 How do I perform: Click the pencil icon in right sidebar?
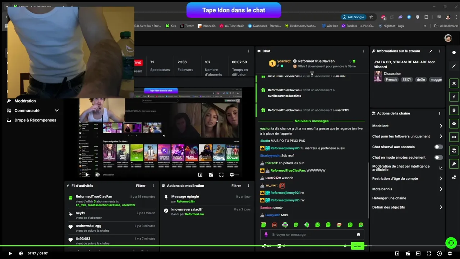point(454,66)
